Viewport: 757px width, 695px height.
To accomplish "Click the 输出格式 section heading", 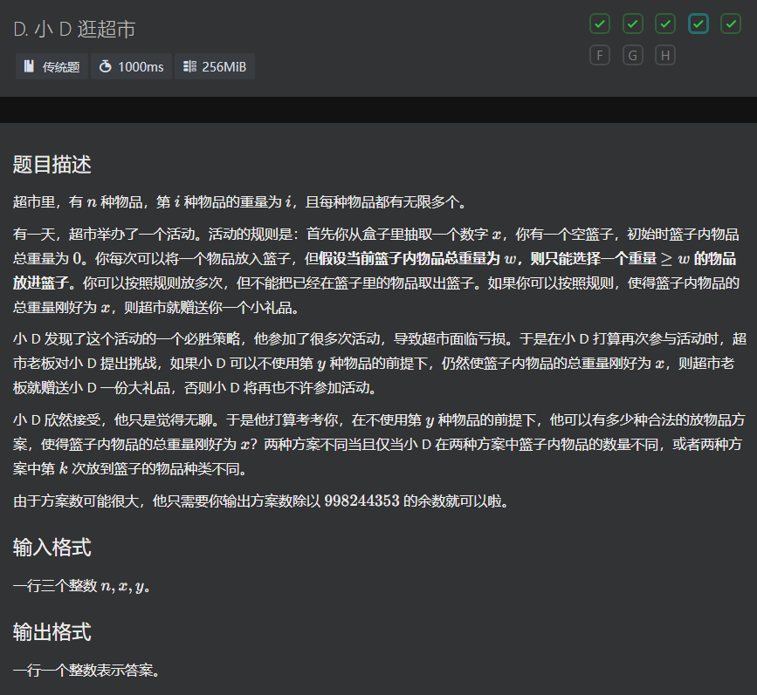I will pyautogui.click(x=52, y=632).
